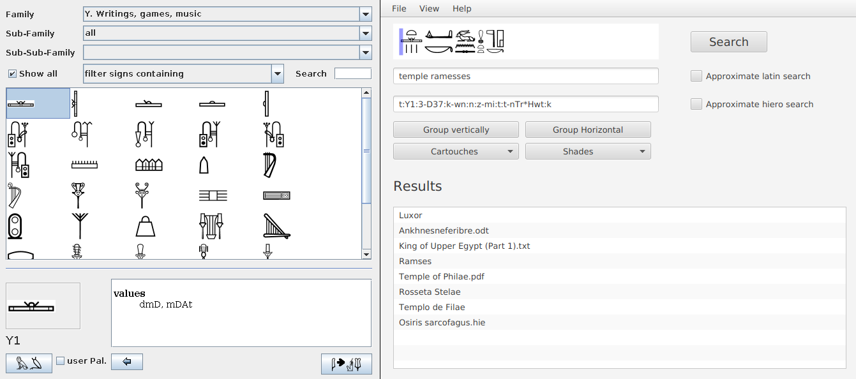Open the Help menu

tap(462, 8)
